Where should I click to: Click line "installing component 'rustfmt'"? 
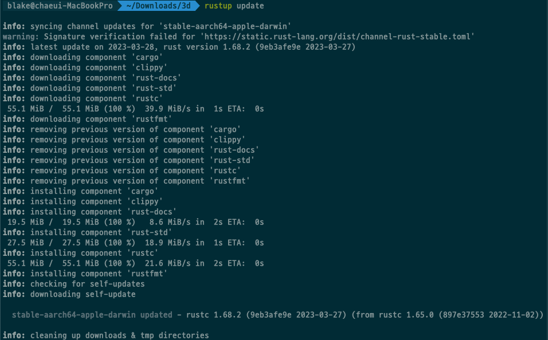(85, 274)
